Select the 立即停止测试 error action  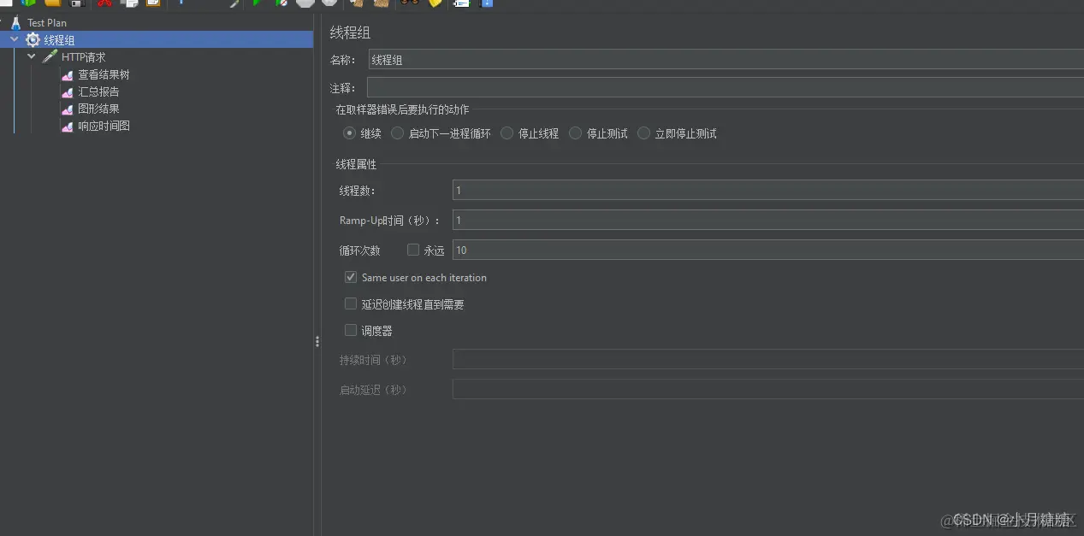click(643, 133)
